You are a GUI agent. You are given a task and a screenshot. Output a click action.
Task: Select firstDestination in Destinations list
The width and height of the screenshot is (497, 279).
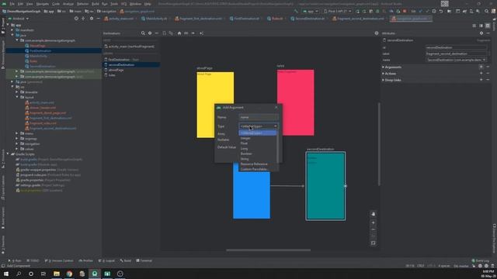pos(131,60)
